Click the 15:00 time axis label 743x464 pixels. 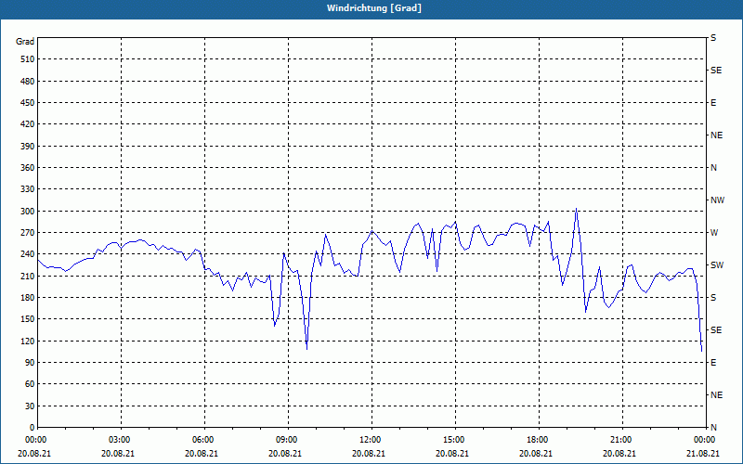click(x=454, y=440)
